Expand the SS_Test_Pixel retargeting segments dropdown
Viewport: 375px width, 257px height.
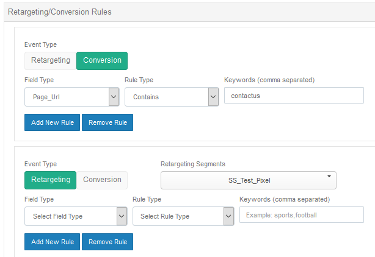pos(248,180)
